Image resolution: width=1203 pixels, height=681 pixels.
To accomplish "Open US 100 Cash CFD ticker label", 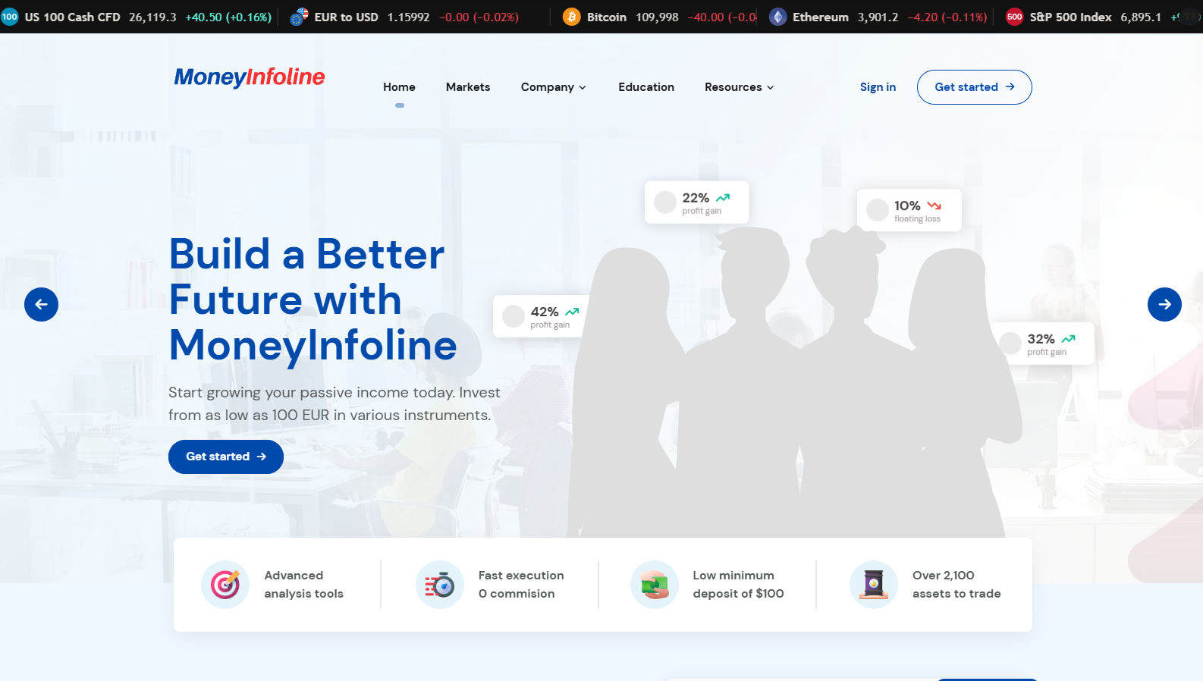I will 72,17.
